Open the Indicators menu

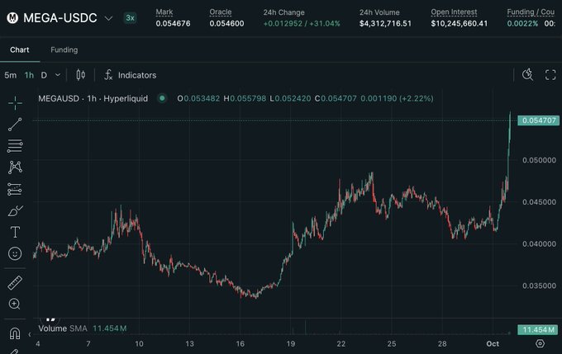pyautogui.click(x=137, y=75)
